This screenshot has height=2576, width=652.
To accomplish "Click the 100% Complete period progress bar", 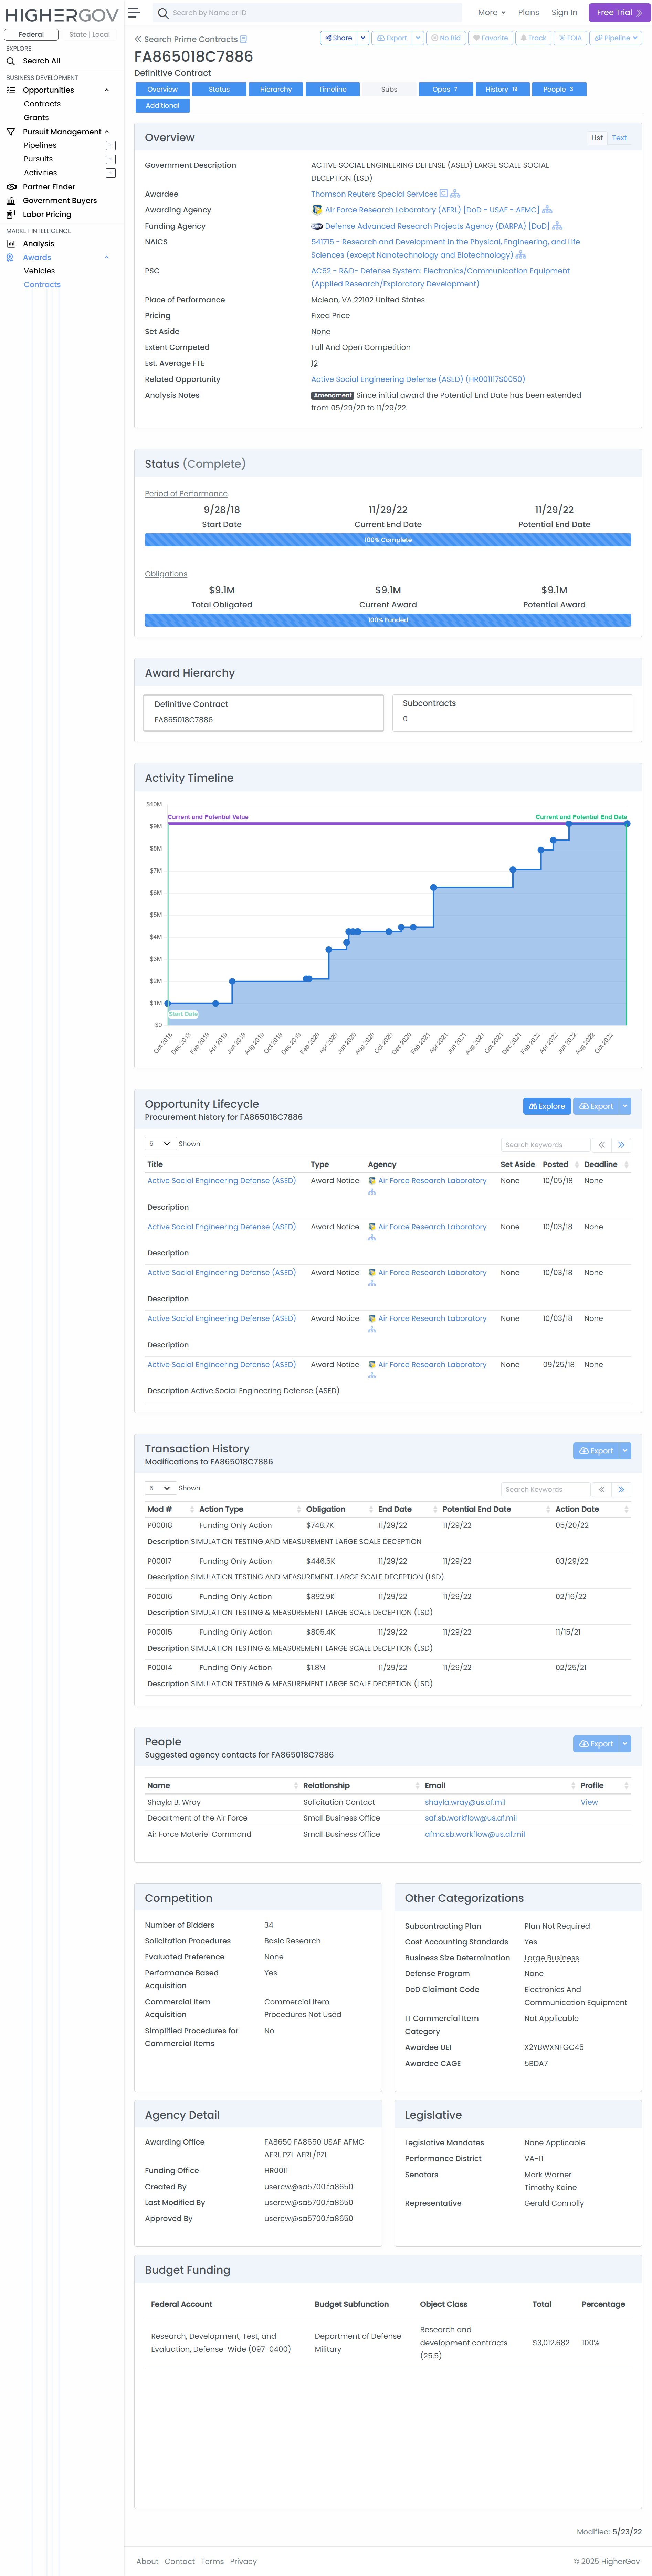I will click(388, 540).
